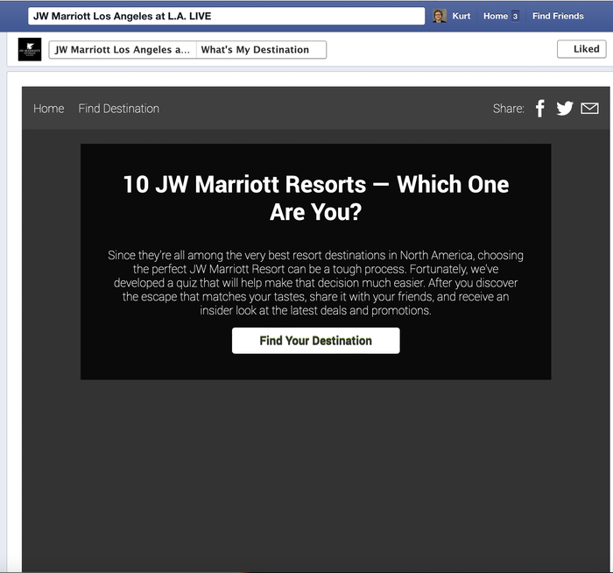This screenshot has width=613, height=573.
Task: Select the What's My Destination tab
Action: point(261,50)
